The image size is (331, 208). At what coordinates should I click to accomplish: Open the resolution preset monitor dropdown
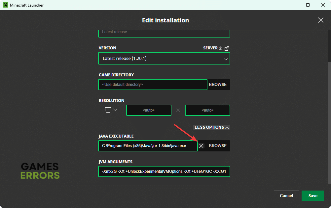coord(111,110)
